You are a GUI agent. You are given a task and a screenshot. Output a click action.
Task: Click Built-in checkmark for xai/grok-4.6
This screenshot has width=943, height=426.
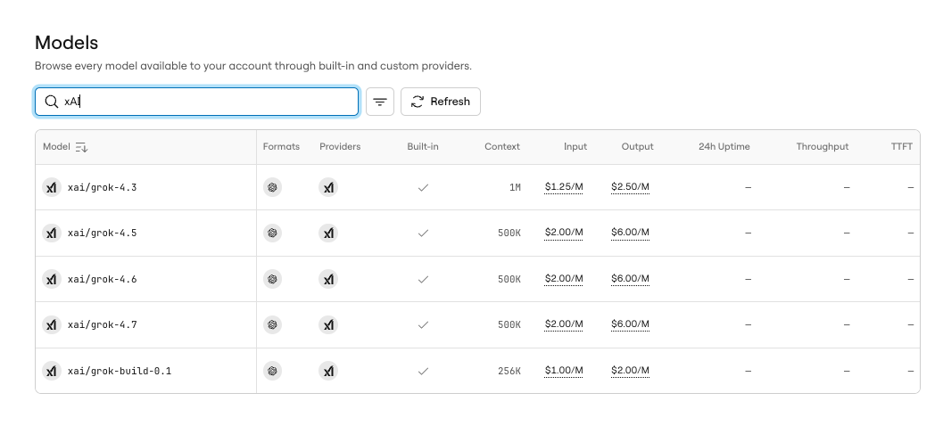tap(424, 279)
